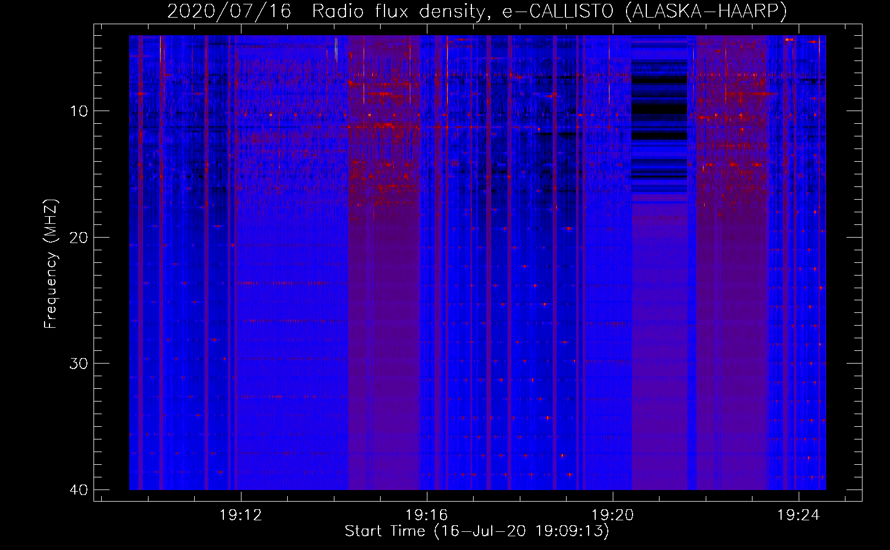The width and height of the screenshot is (890, 550).
Task: Click the 10 MHz frequency tick label
Action: (x=79, y=111)
